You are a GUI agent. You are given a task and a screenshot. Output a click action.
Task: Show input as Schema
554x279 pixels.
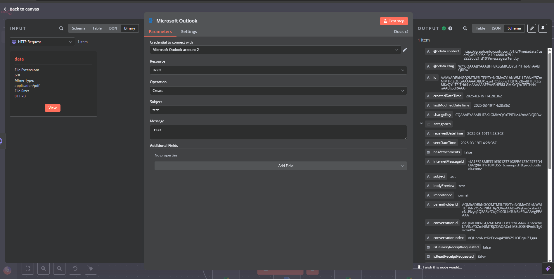pyautogui.click(x=79, y=28)
